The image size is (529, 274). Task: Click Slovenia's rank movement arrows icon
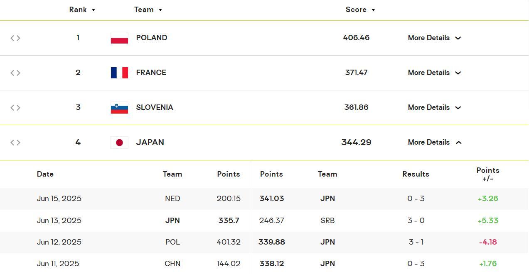(x=15, y=108)
